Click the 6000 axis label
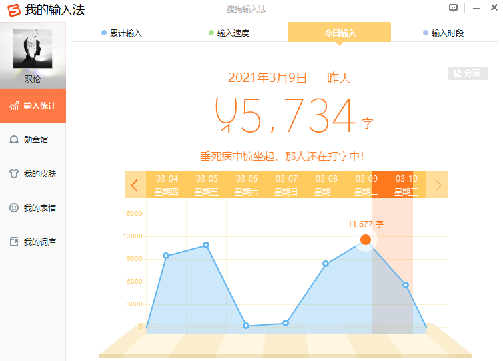The height and width of the screenshot is (361, 503). point(134,282)
